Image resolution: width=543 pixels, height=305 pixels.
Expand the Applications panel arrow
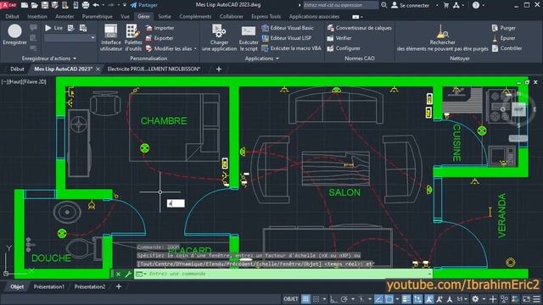pyautogui.click(x=277, y=58)
